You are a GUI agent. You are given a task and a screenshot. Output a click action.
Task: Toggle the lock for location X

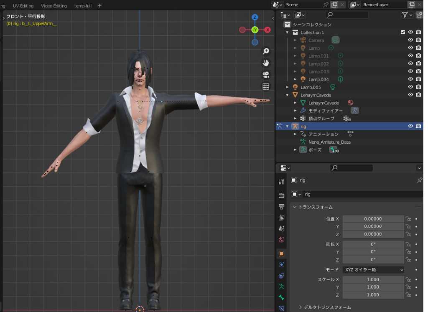pyautogui.click(x=409, y=219)
